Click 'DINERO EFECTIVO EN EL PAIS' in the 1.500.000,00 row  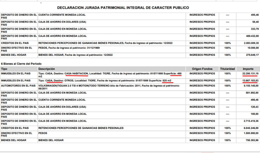[x=17, y=134]
